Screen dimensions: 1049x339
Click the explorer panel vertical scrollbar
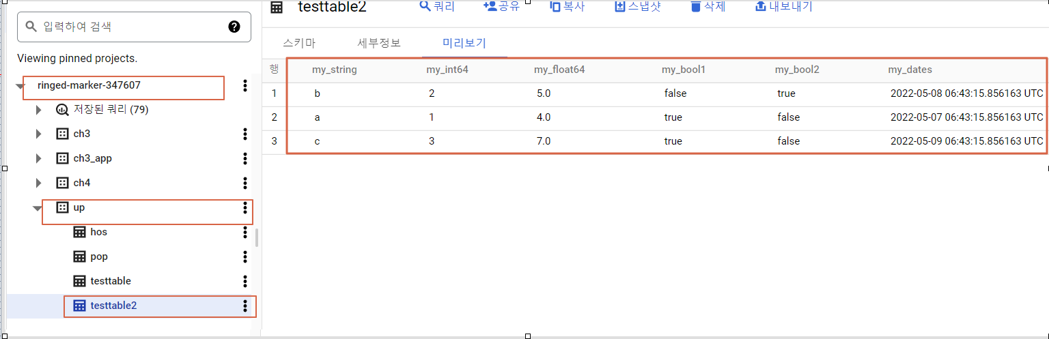(257, 237)
